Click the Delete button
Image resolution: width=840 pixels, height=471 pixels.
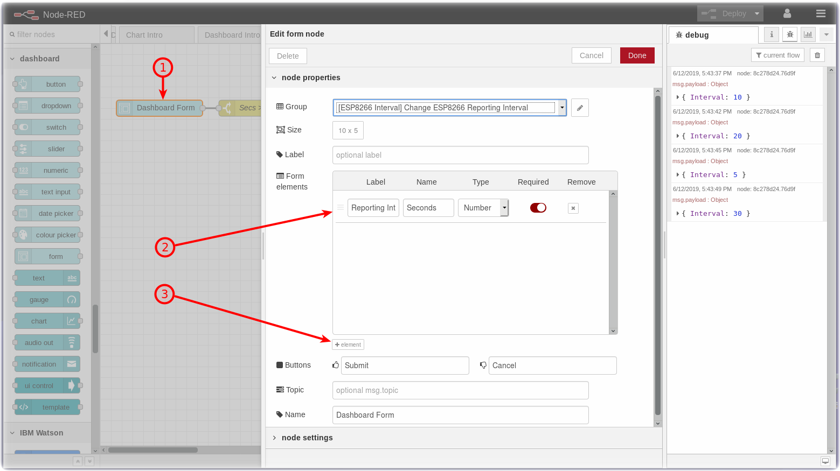[288, 56]
